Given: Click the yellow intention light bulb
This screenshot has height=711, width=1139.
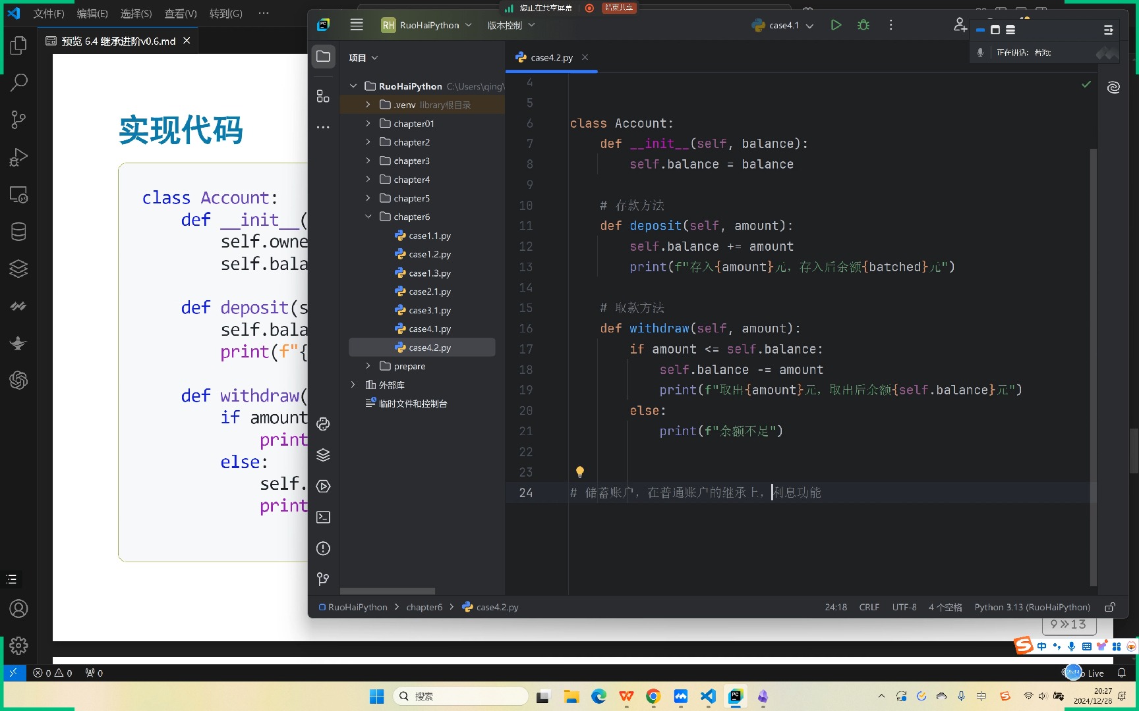Looking at the screenshot, I should click(x=580, y=471).
